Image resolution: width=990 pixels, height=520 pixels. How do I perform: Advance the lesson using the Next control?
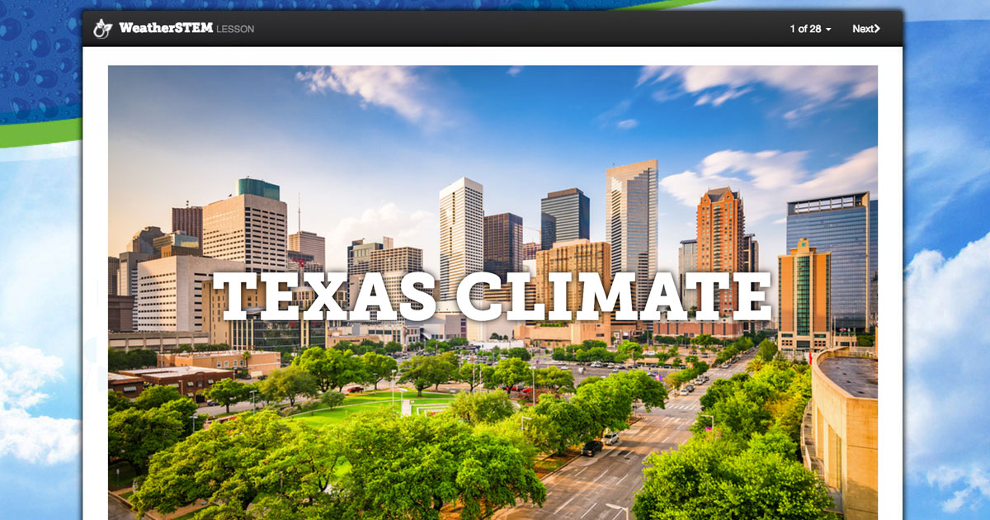click(865, 28)
